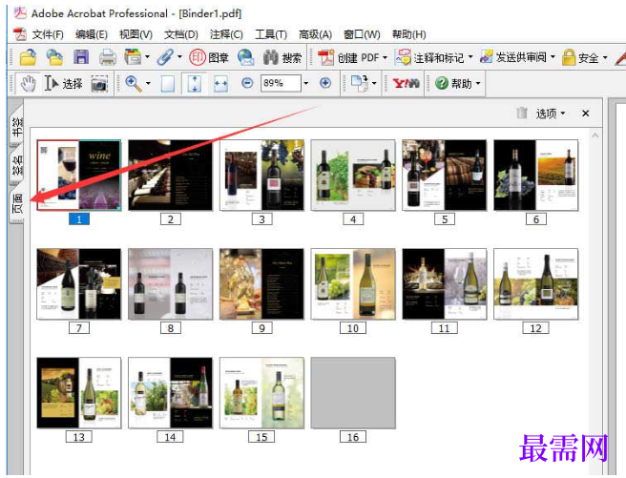Toggle Fit Width view button
This screenshot has height=478, width=626.
220,84
